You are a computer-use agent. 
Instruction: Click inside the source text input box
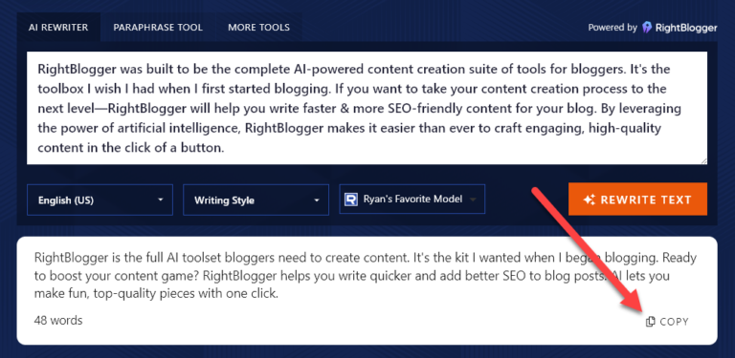[367, 108]
